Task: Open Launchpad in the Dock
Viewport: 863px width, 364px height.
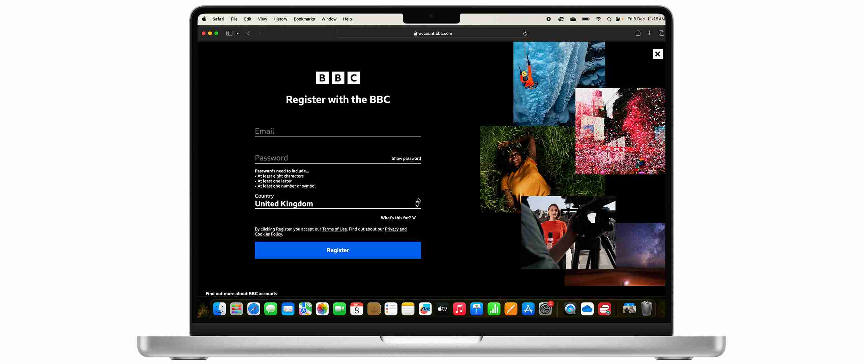Action: 237,309
